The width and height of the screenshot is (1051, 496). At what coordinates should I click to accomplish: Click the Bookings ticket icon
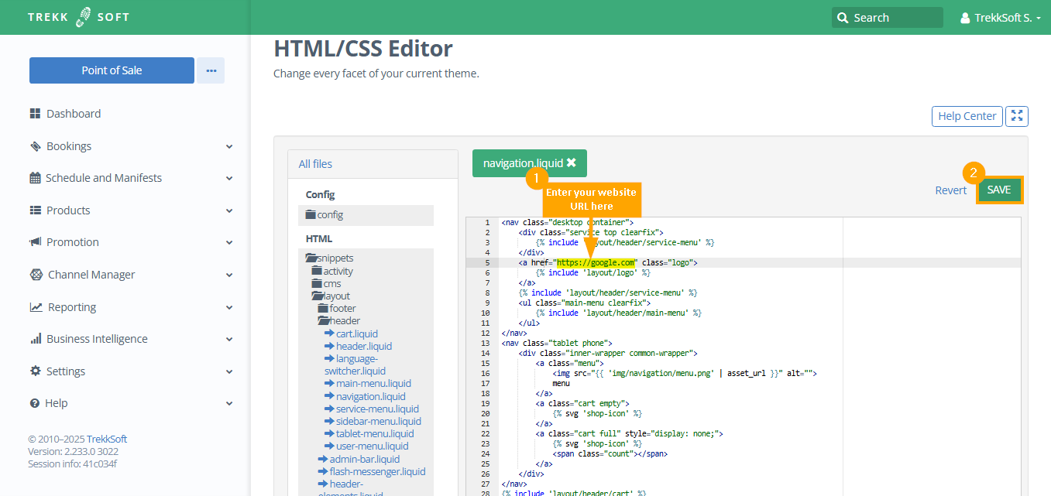[35, 146]
